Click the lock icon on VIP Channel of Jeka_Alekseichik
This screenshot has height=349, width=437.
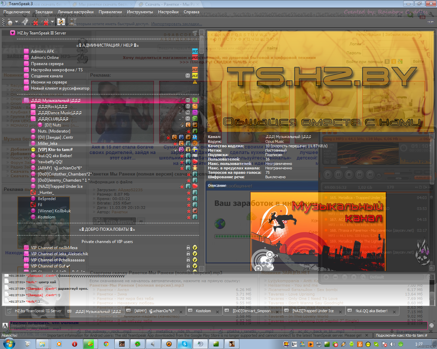[x=188, y=254]
